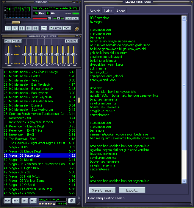
Task: Select playlist item 19 Müfide Inselel - Lades
Action: coord(40,76)
